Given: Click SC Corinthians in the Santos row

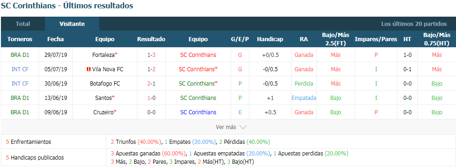Looking at the screenshot, I should pyautogui.click(x=198, y=98).
